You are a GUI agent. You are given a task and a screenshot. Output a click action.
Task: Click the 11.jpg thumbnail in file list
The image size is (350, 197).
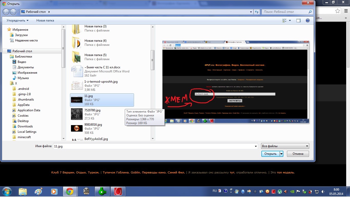pyautogui.click(x=77, y=100)
